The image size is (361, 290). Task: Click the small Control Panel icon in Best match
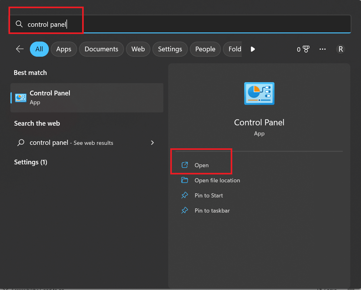(x=21, y=98)
